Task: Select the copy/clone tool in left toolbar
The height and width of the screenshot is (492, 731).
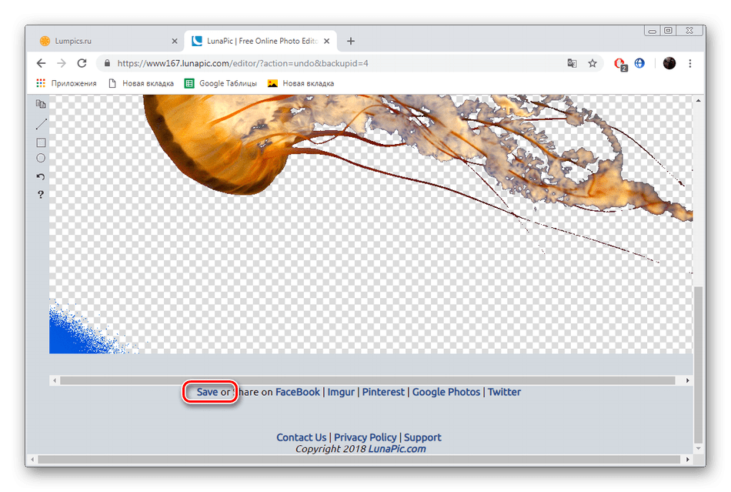Action: tap(41, 104)
